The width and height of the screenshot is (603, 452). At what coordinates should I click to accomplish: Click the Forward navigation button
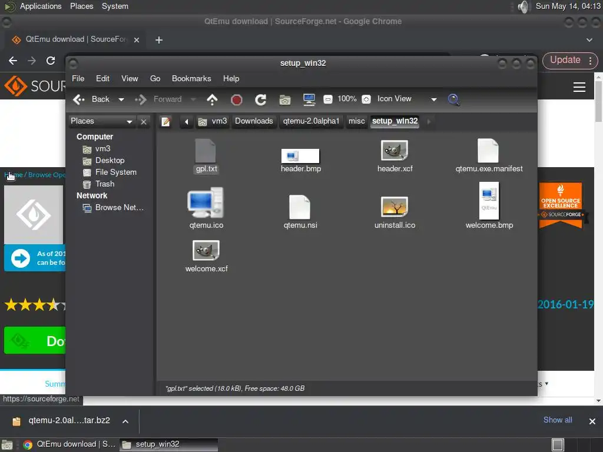(x=158, y=99)
